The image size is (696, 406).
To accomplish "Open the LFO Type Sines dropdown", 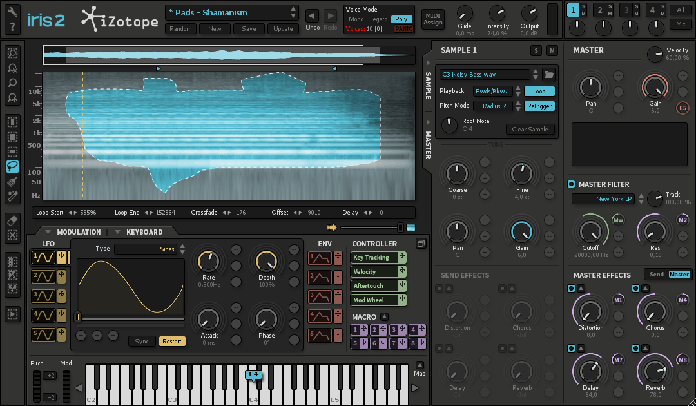I will pyautogui.click(x=150, y=249).
